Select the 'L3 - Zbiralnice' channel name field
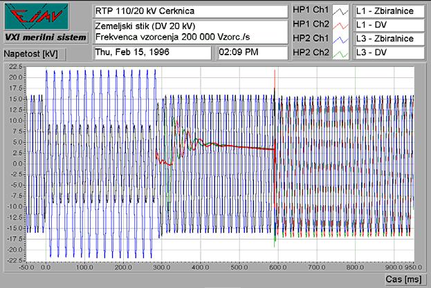The image size is (431, 288). (389, 39)
